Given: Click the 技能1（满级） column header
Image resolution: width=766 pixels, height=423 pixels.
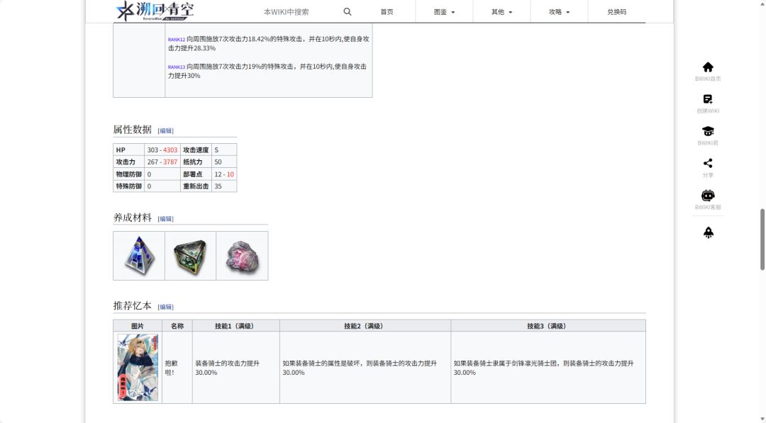Looking at the screenshot, I should 236,326.
